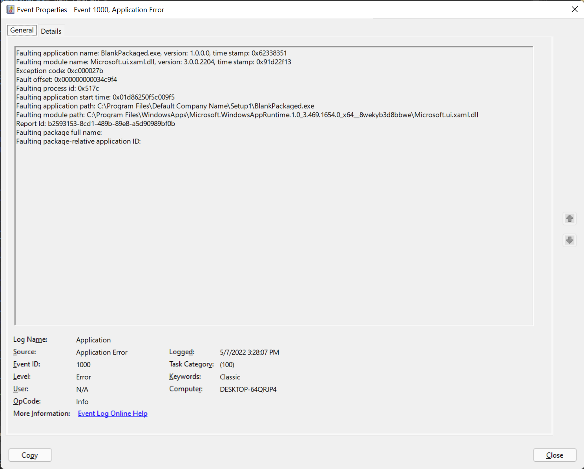
Task: Click the down arrow to view next event
Action: tap(569, 240)
